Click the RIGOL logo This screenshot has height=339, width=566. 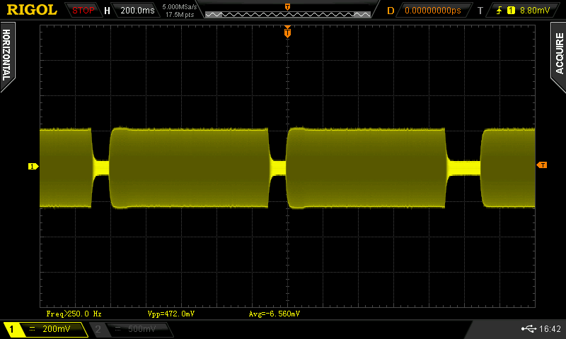(x=32, y=10)
